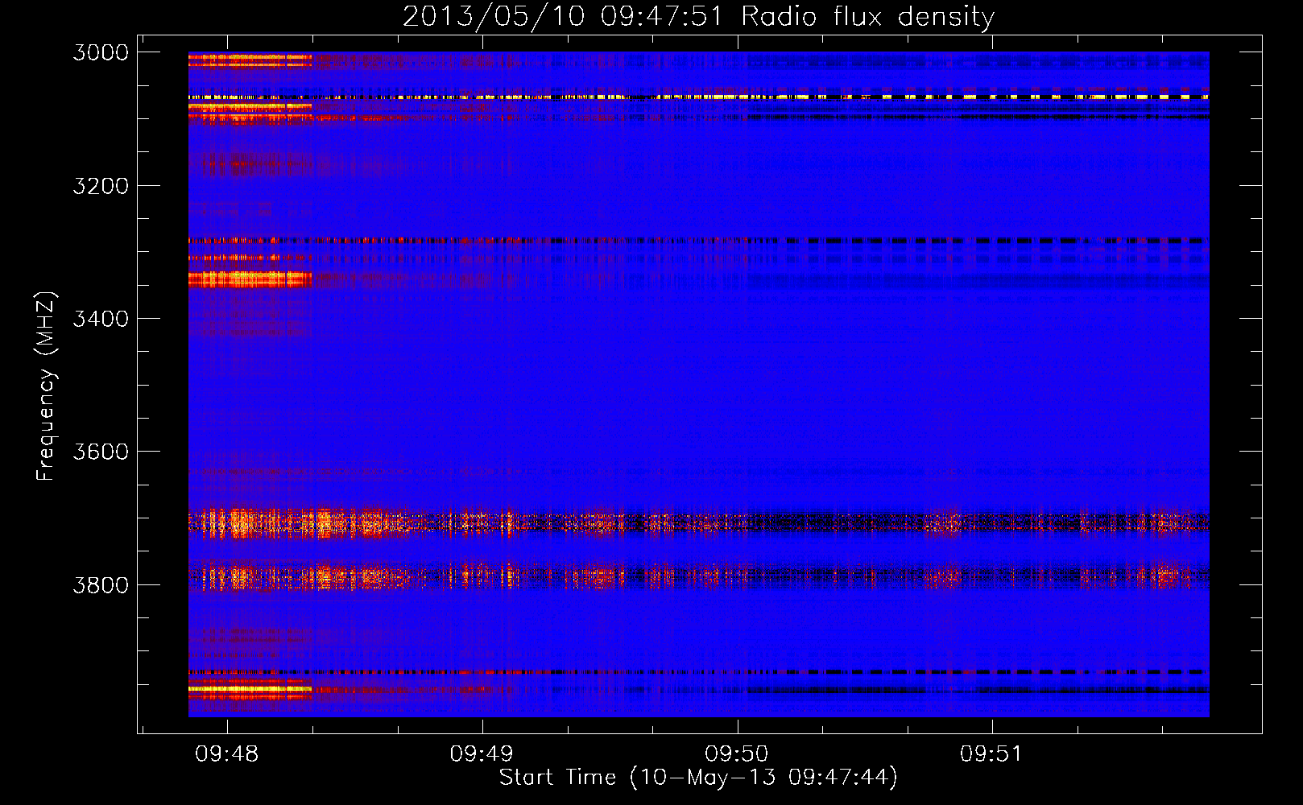Select the '3000' frequency axis label
The width and height of the screenshot is (1303, 805).
tap(101, 52)
